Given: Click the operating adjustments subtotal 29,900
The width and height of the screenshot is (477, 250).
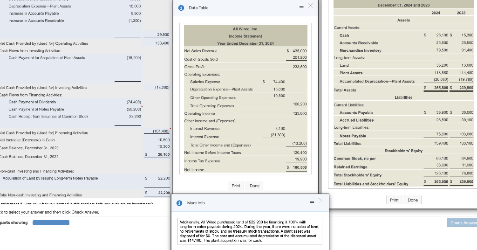Looking at the screenshot, I should (x=163, y=35).
